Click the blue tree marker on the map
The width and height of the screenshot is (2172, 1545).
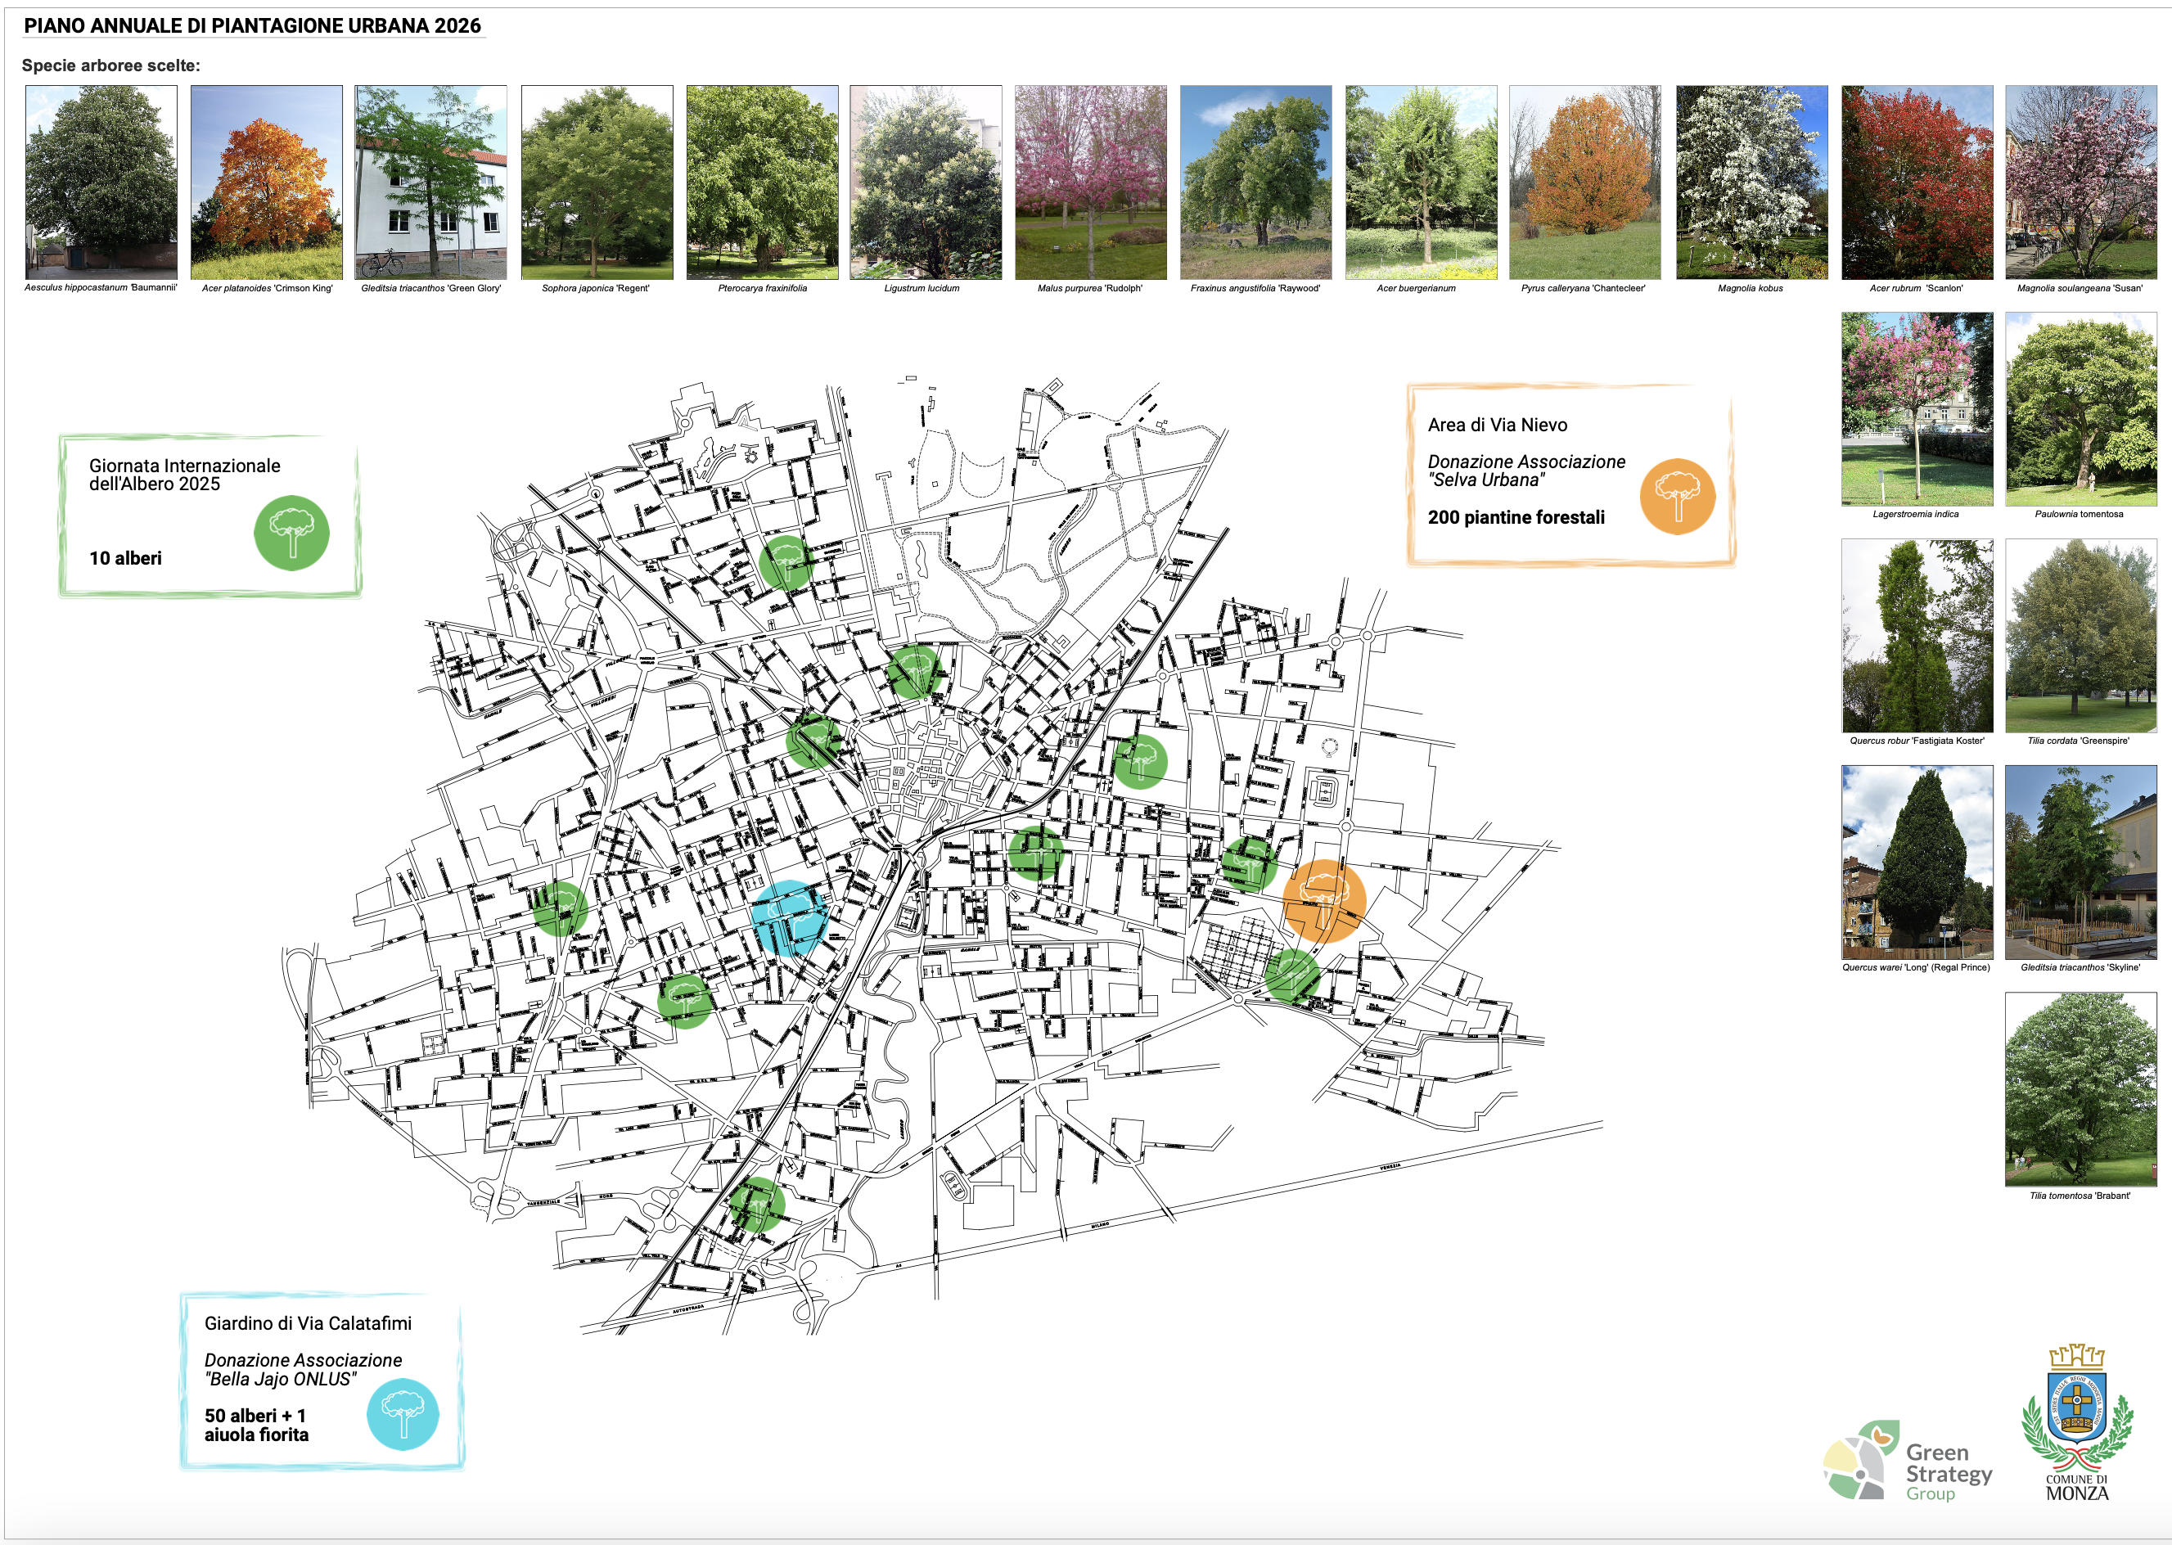[x=789, y=918]
